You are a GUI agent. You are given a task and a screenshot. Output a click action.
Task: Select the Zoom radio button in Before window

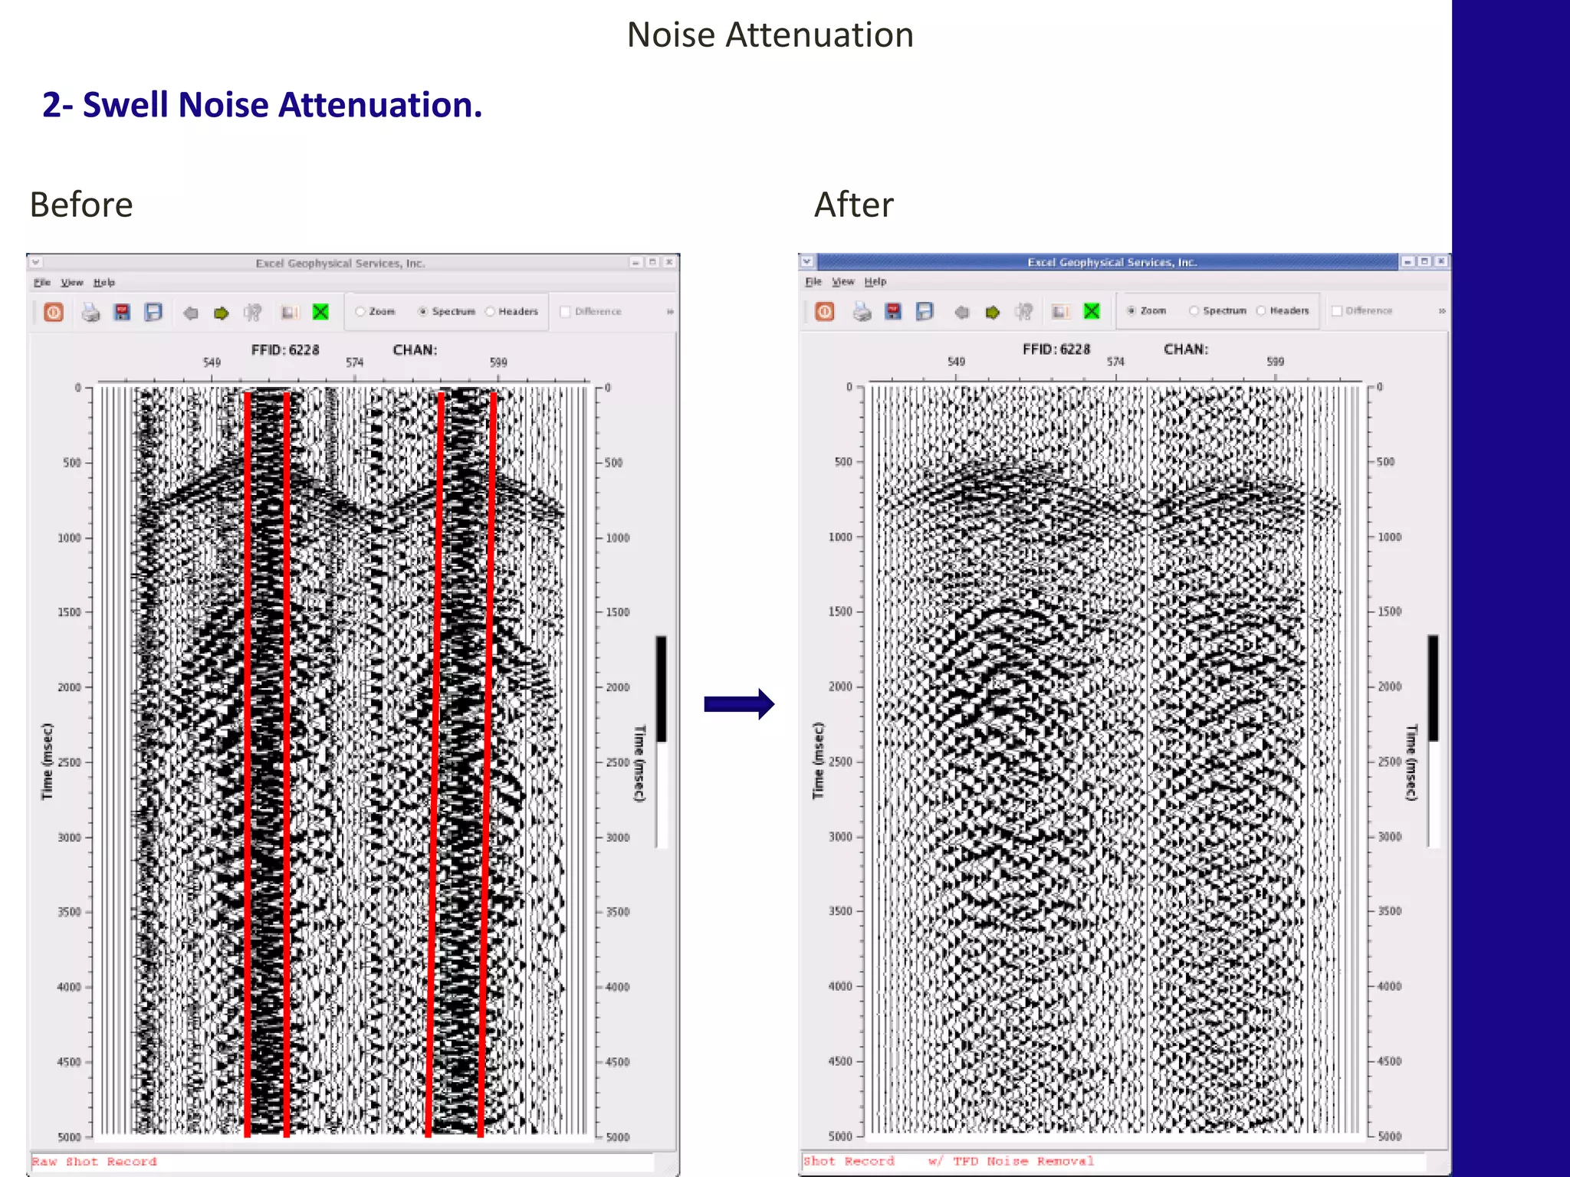click(x=360, y=312)
